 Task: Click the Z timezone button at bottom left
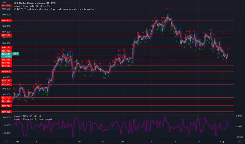coord(6,141)
